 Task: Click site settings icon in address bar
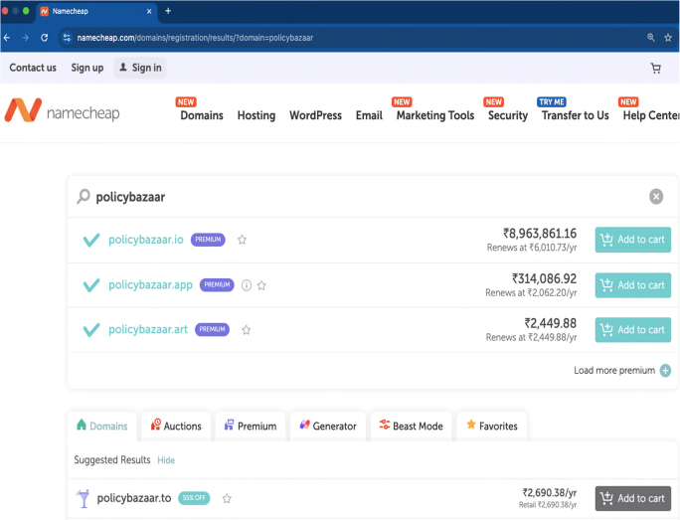click(67, 38)
